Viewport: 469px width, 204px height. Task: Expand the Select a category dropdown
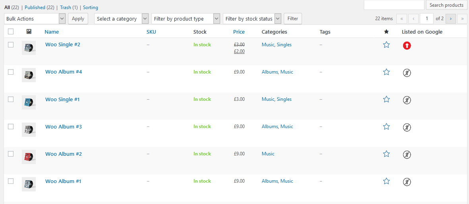pyautogui.click(x=122, y=19)
